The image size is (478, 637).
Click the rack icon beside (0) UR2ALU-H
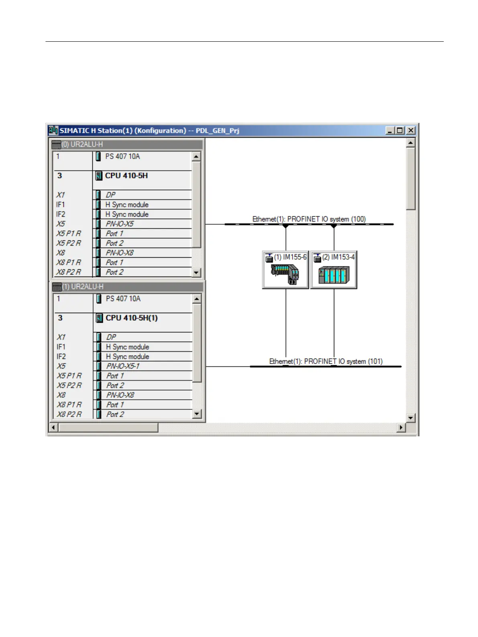tap(56, 144)
